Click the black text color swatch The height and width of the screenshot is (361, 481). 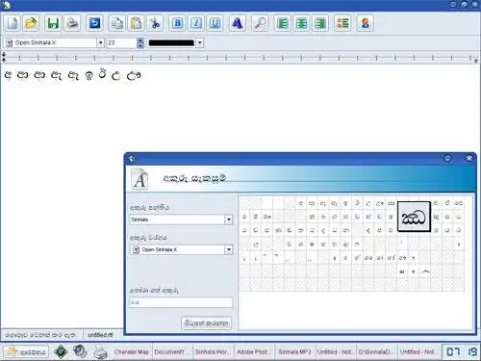click(171, 42)
